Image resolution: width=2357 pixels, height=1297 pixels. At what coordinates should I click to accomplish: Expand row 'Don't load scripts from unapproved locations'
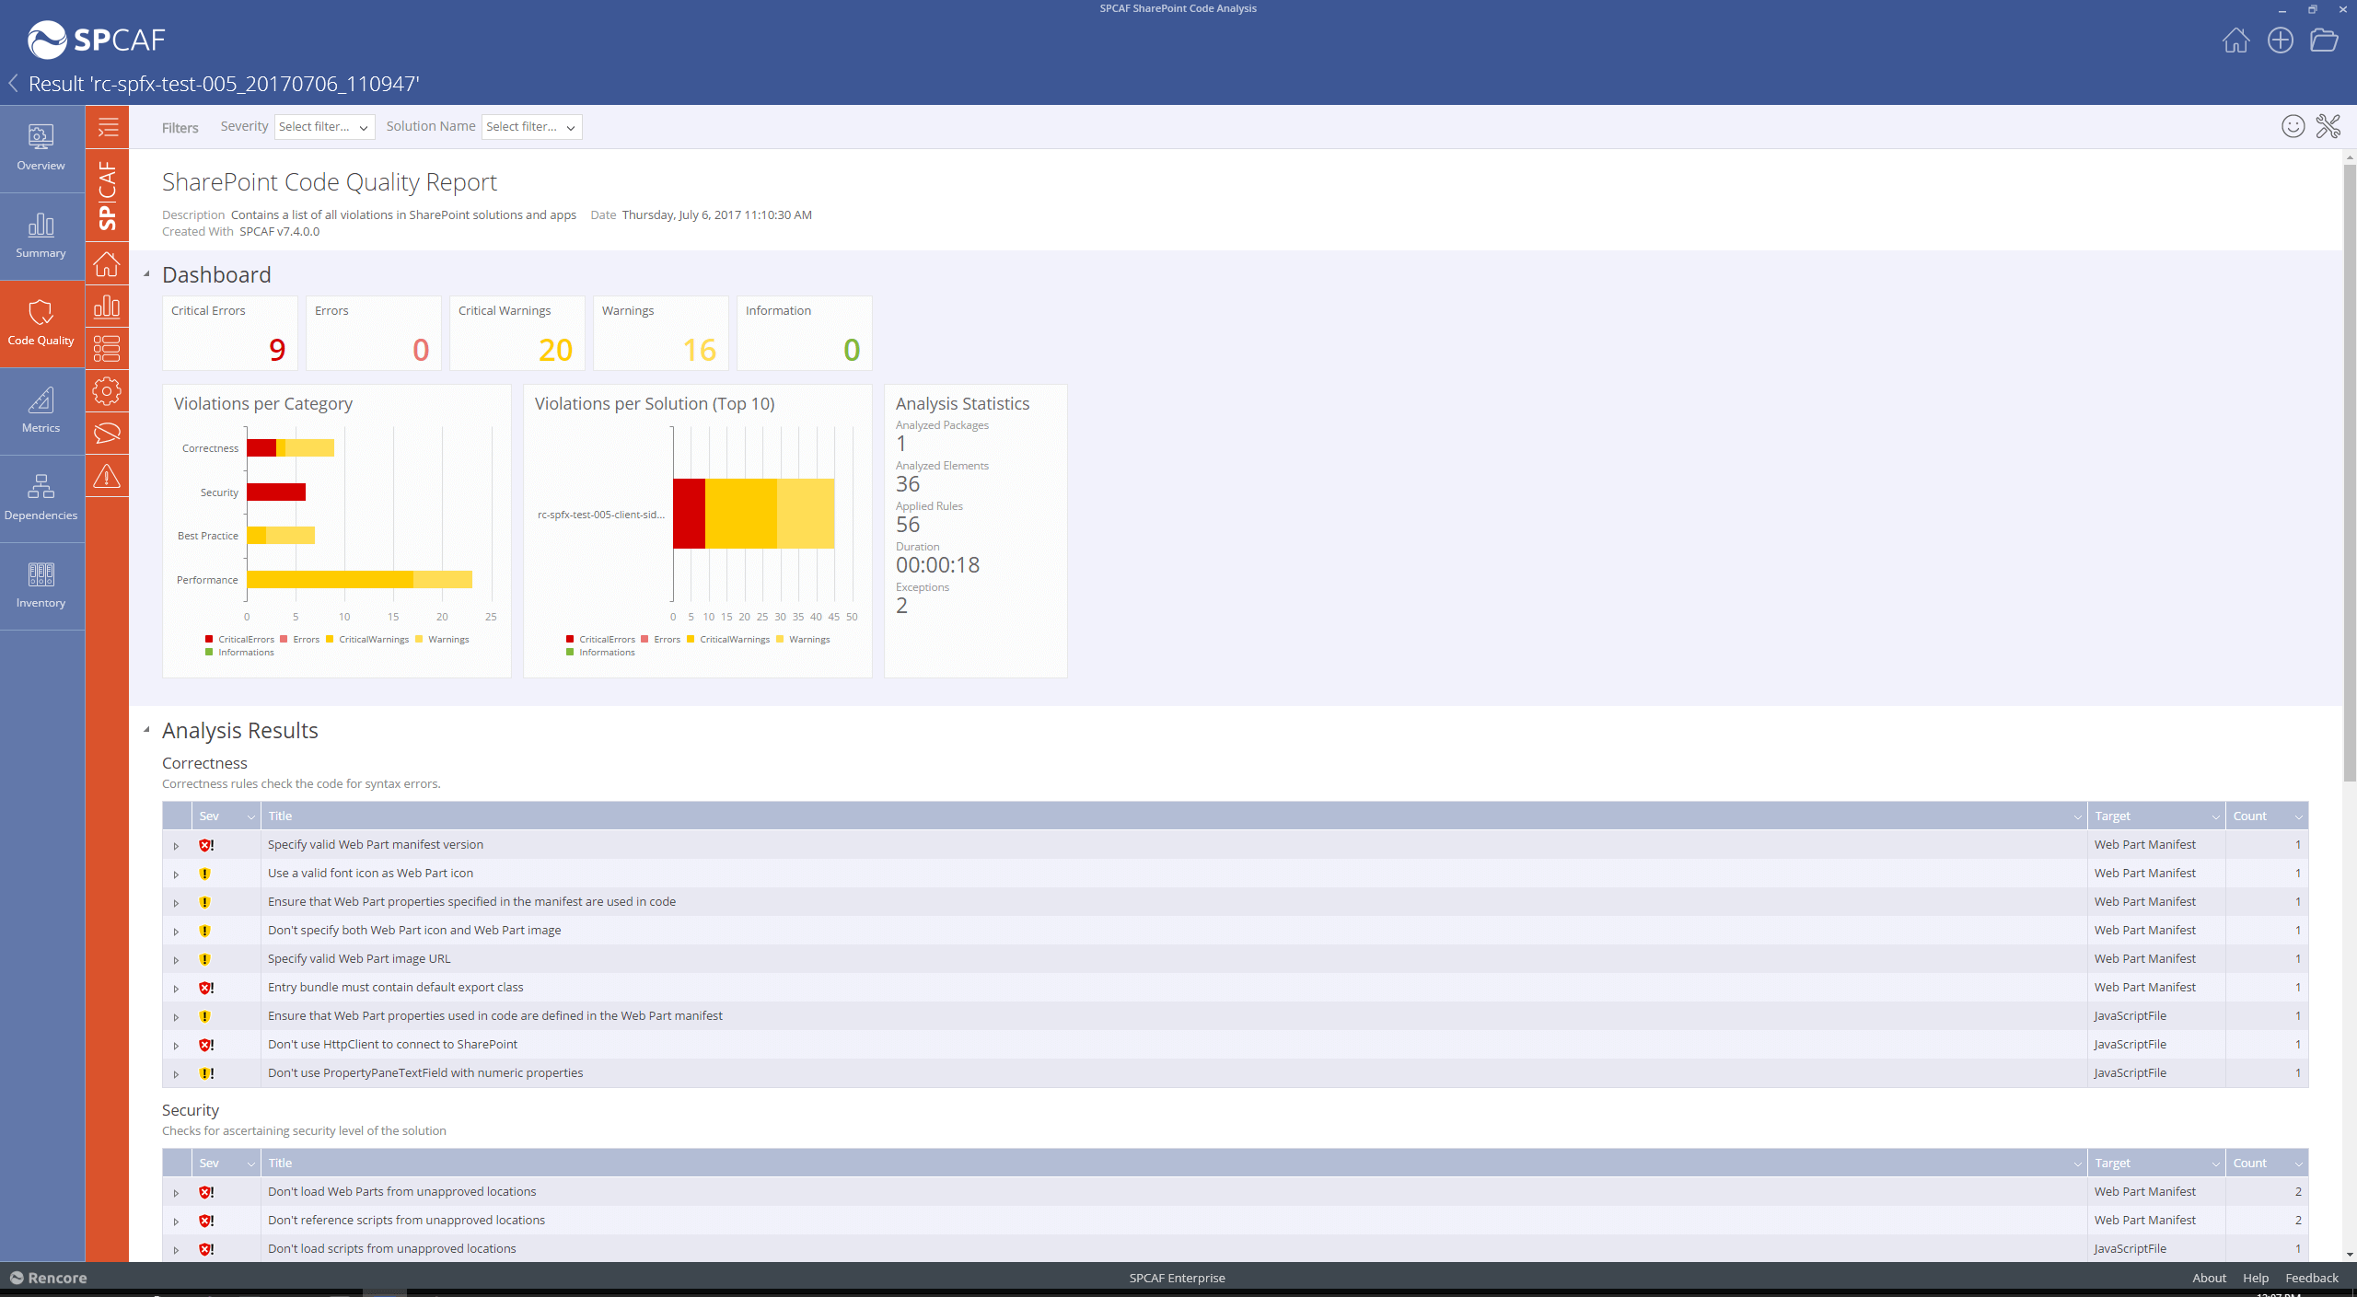click(x=176, y=1250)
